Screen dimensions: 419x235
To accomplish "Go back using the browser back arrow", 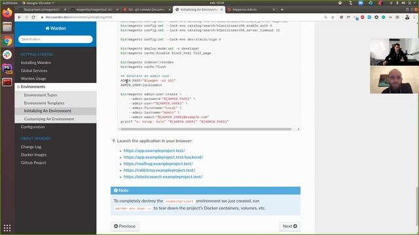I will 19,17.
